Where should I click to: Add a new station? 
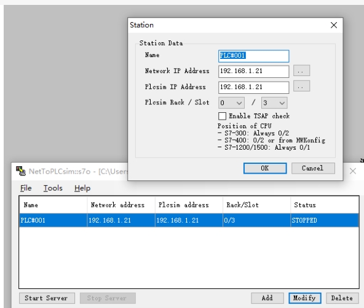(267, 298)
